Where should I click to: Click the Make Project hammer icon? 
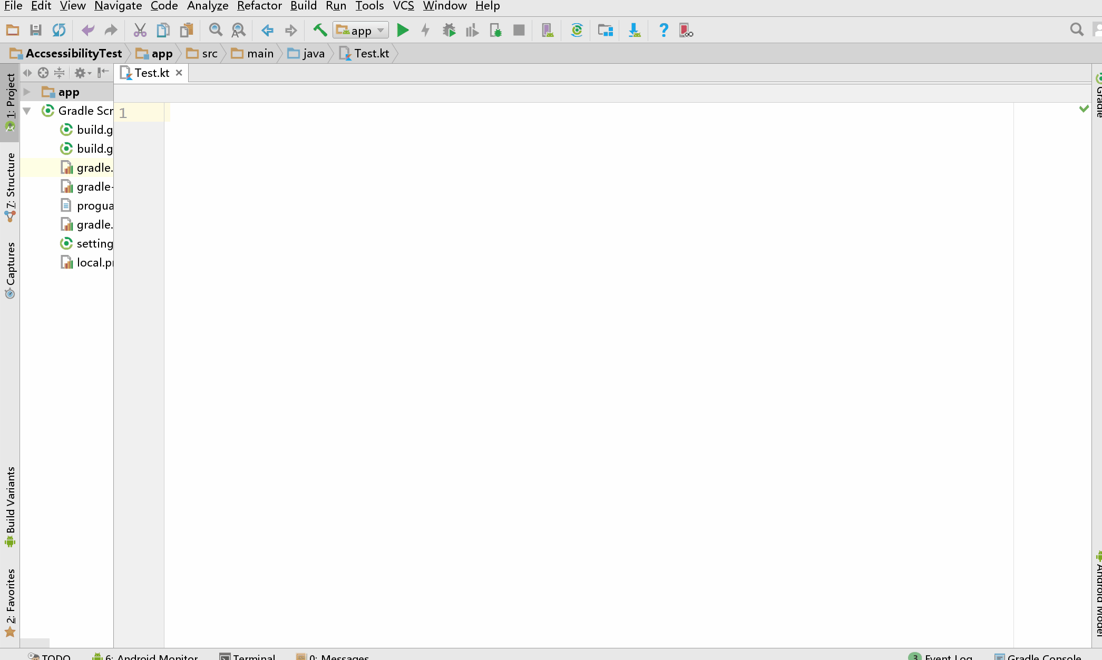[319, 30]
